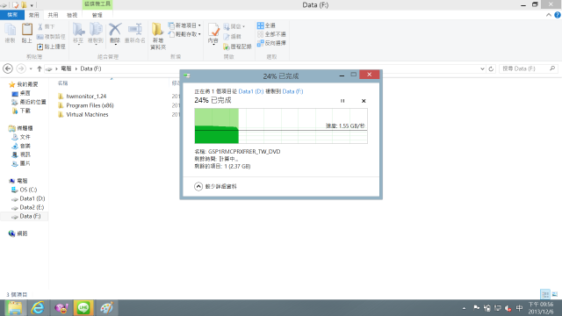Select Network in the navigation pane

18,233
